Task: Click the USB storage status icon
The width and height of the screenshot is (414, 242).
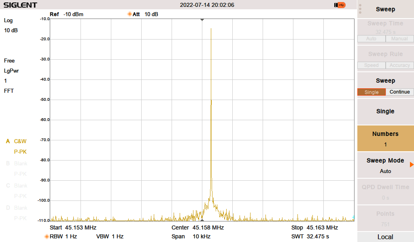Action: click(x=340, y=5)
